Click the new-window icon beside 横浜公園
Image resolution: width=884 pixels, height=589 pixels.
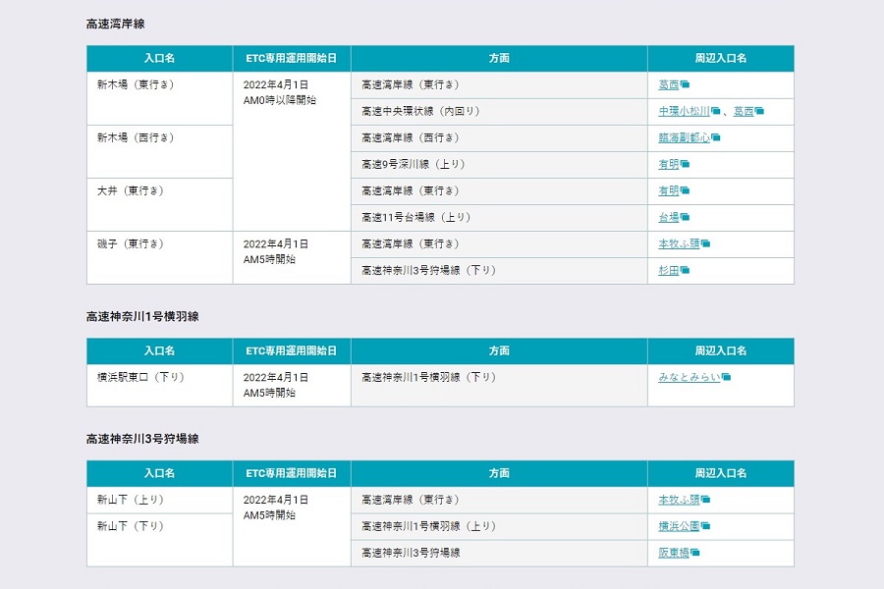click(705, 525)
